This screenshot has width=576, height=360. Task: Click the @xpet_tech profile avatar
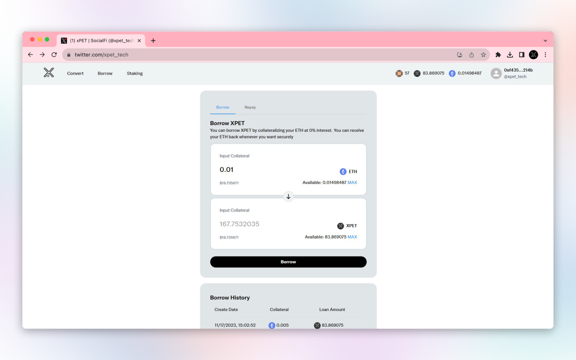(x=495, y=73)
